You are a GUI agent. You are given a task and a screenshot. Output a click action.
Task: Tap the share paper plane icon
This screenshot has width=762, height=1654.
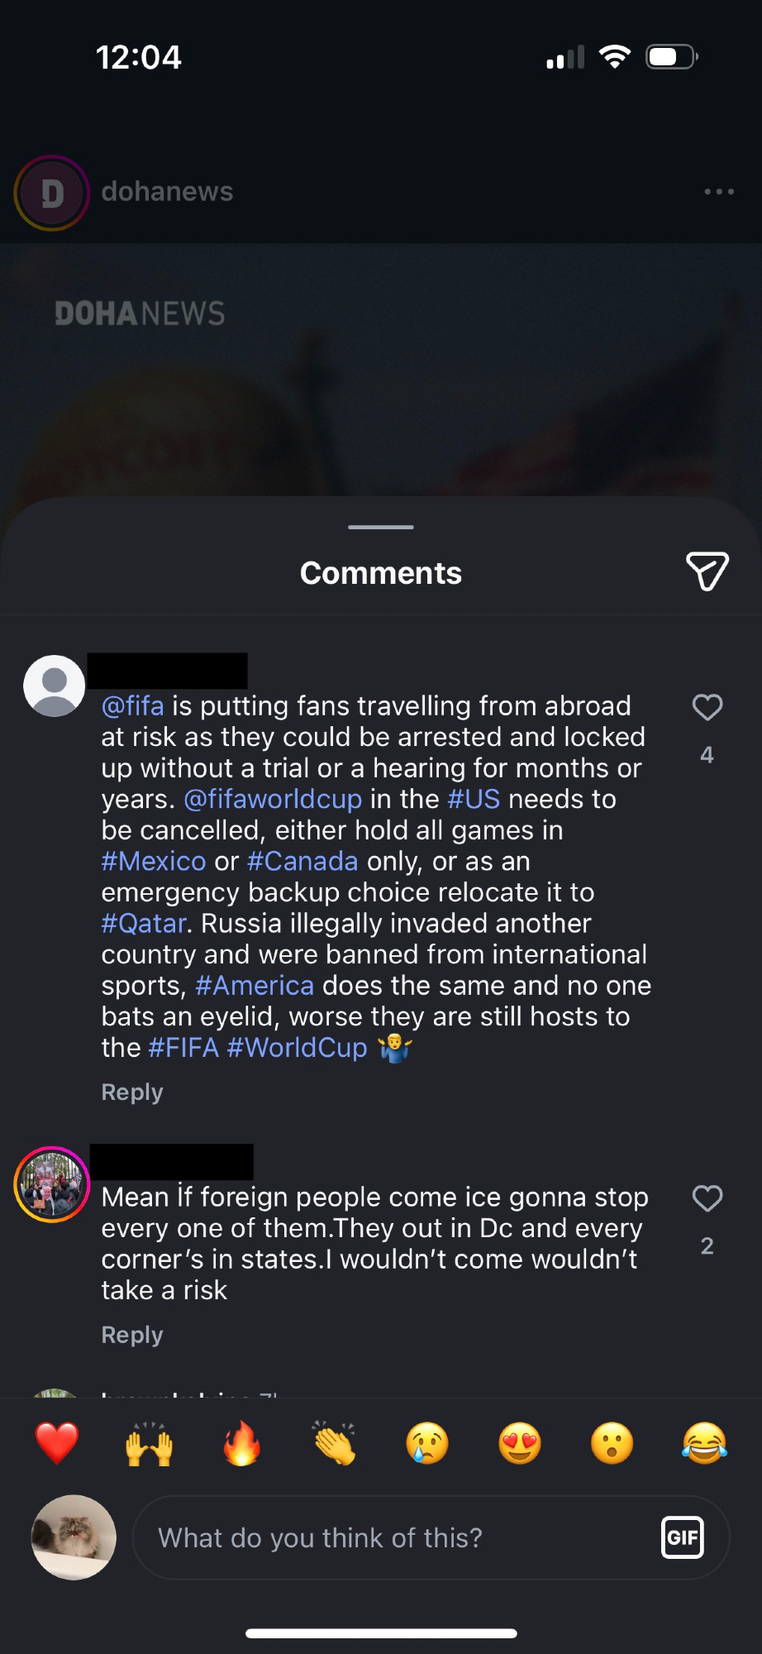707,571
